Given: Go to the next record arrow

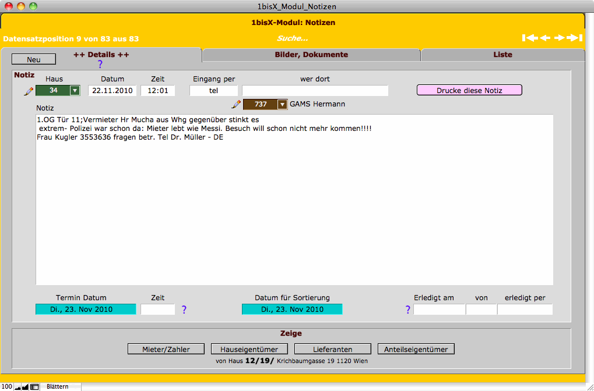Looking at the screenshot, I should [x=560, y=38].
